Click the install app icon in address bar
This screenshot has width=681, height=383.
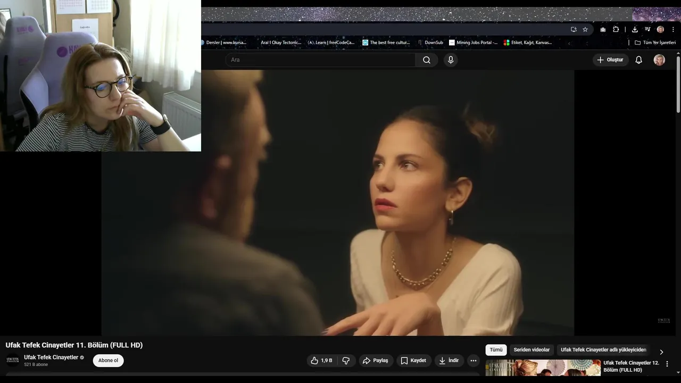point(574,29)
